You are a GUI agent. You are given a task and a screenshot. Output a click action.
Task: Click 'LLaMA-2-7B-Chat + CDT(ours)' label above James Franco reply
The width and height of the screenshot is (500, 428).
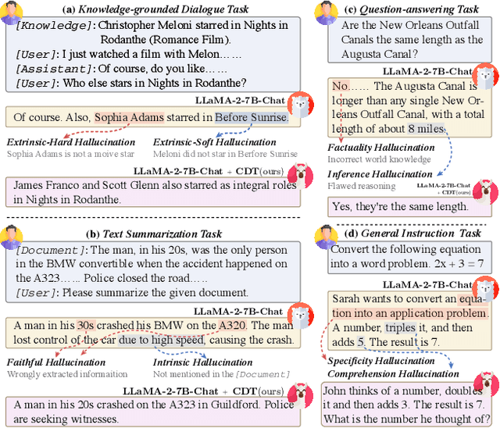[x=209, y=171]
